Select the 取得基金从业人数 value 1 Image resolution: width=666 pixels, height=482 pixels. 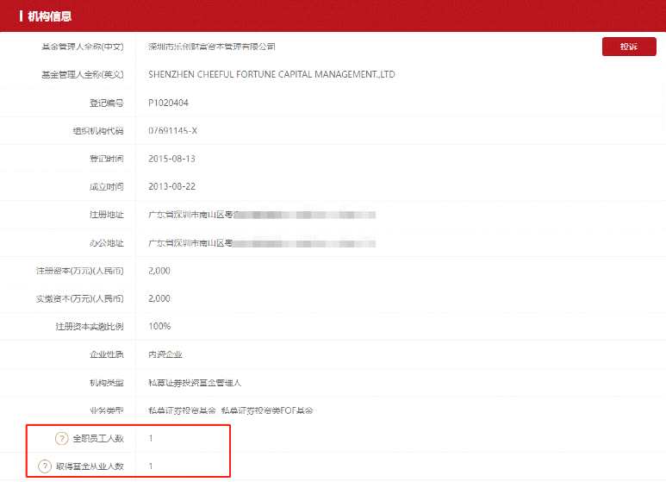pos(151,466)
